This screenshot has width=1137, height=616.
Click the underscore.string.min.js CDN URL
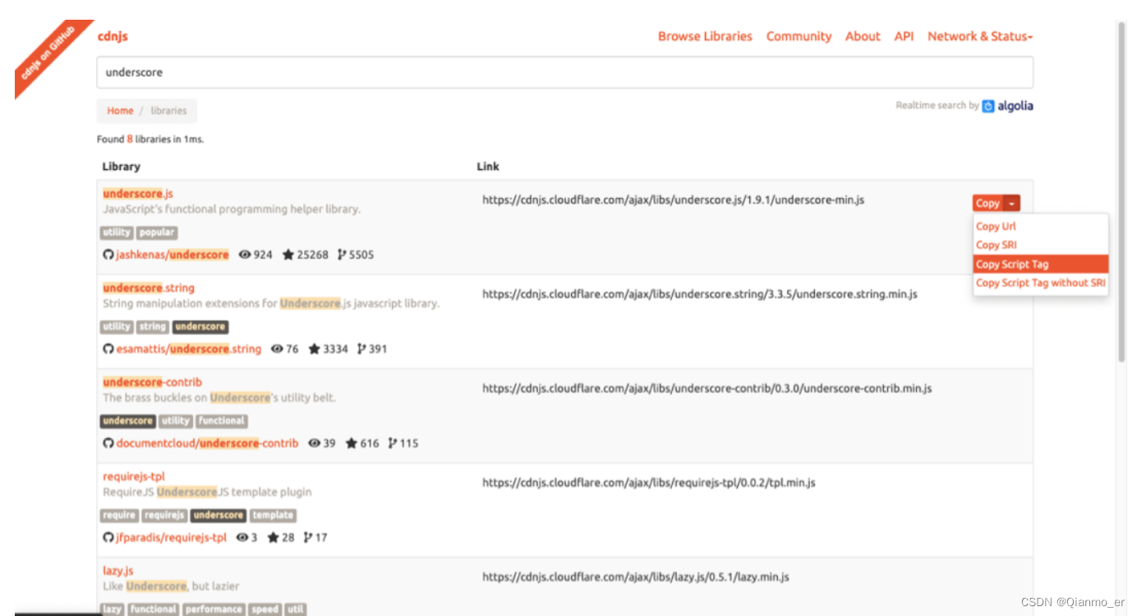coord(700,294)
